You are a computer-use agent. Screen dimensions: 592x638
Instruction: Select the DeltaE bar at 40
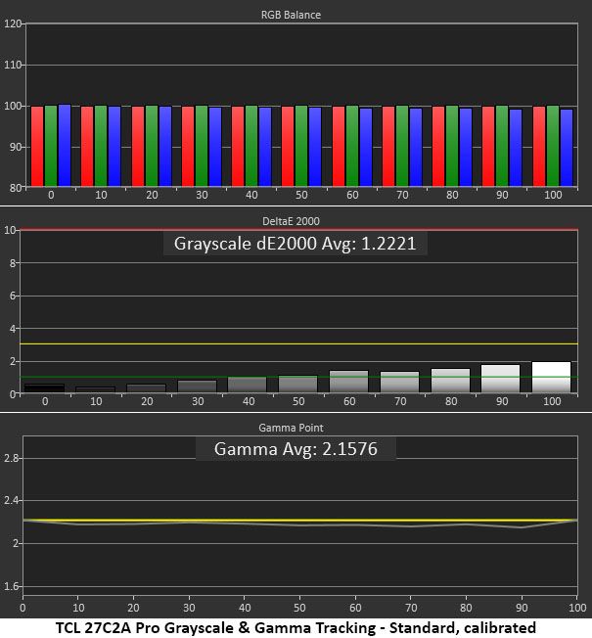point(248,385)
